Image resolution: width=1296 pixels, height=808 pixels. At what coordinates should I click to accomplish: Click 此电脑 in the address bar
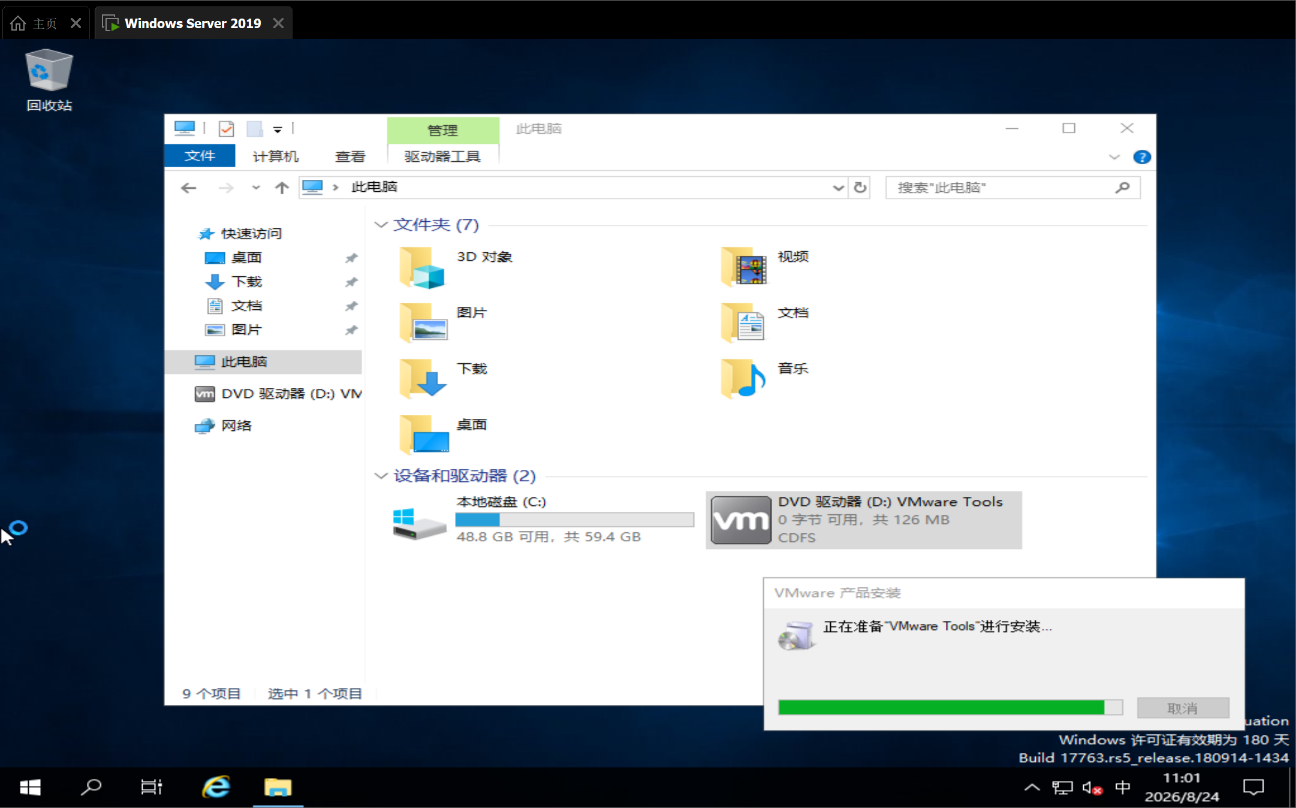[374, 187]
